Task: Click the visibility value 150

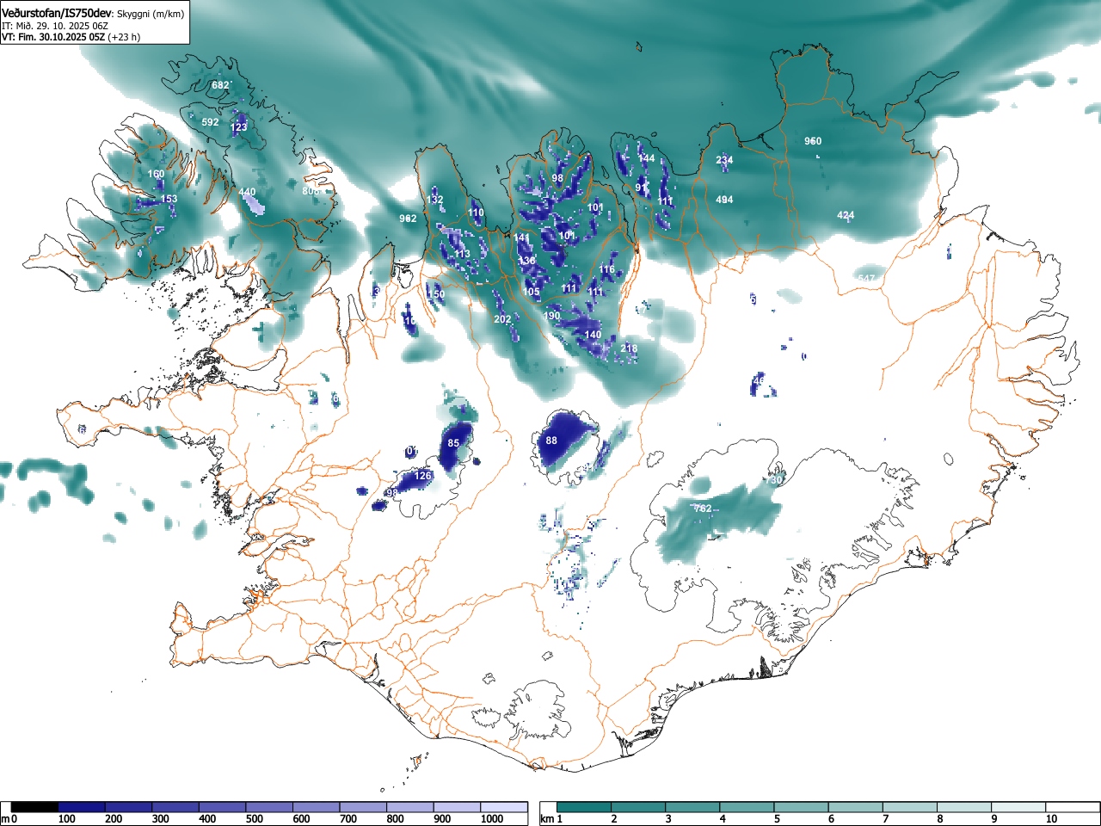Action: click(x=436, y=294)
